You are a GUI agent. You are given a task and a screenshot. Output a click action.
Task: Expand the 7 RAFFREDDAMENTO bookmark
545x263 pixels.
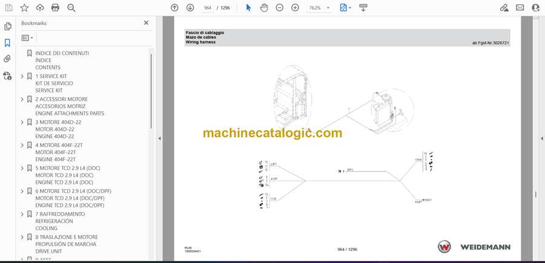click(22, 214)
